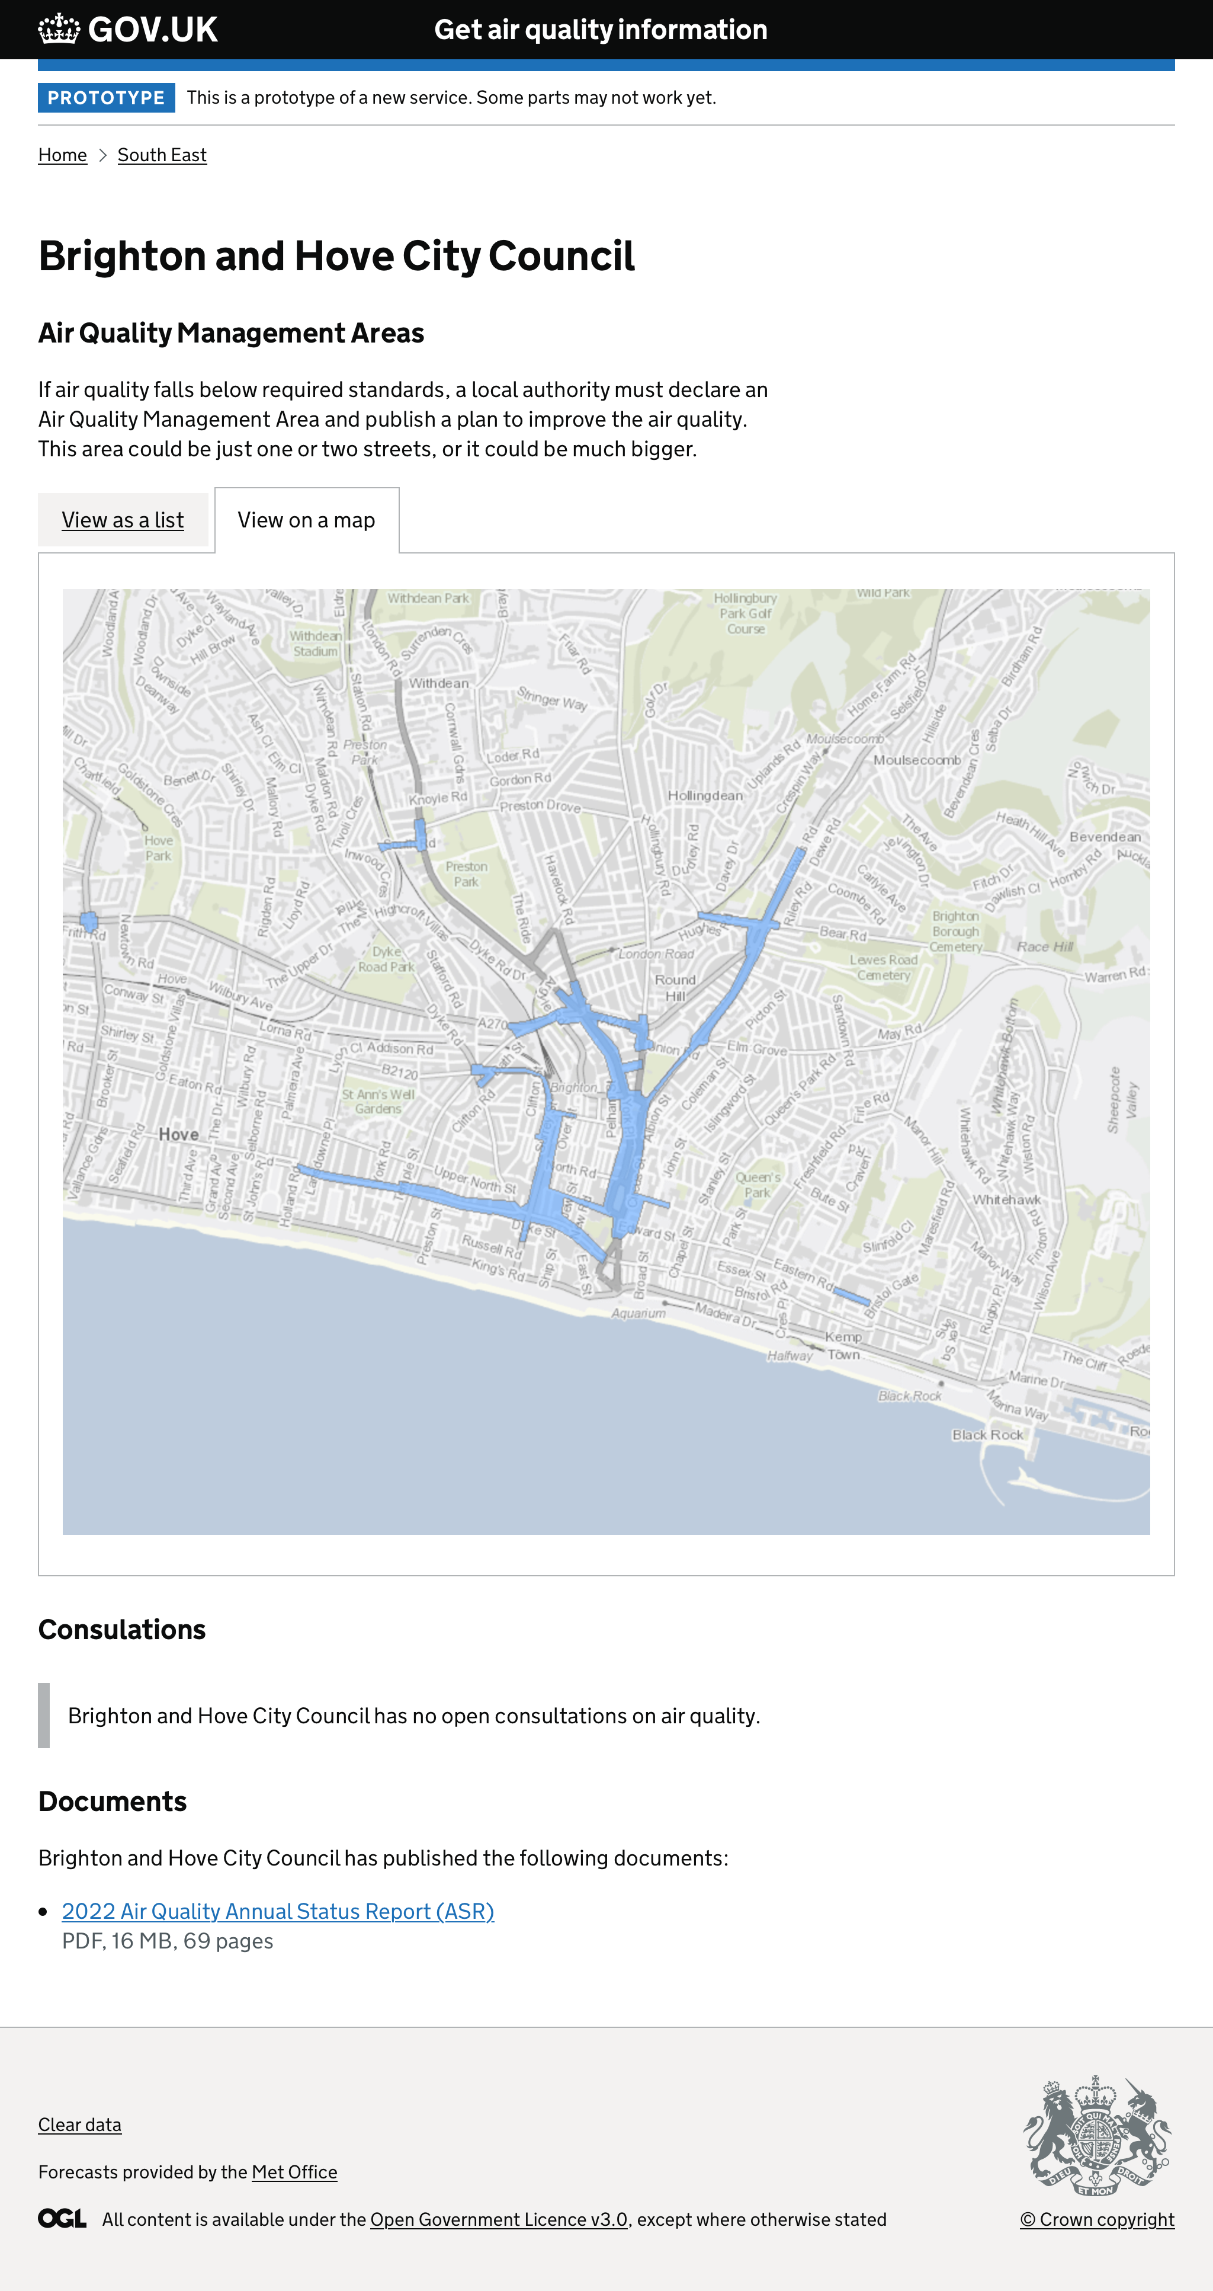Open the 2022 Air Quality Annual Status Report
Screen dimensions: 1213x2291
coord(278,1911)
